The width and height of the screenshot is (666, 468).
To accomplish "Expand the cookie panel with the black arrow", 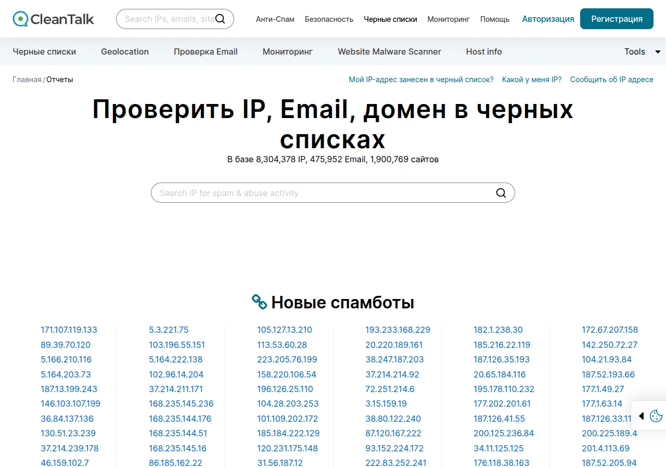I will click(642, 416).
